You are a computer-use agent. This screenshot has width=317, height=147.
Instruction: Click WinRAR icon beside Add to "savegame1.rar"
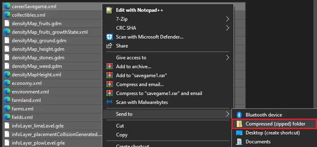pyautogui.click(x=109, y=75)
